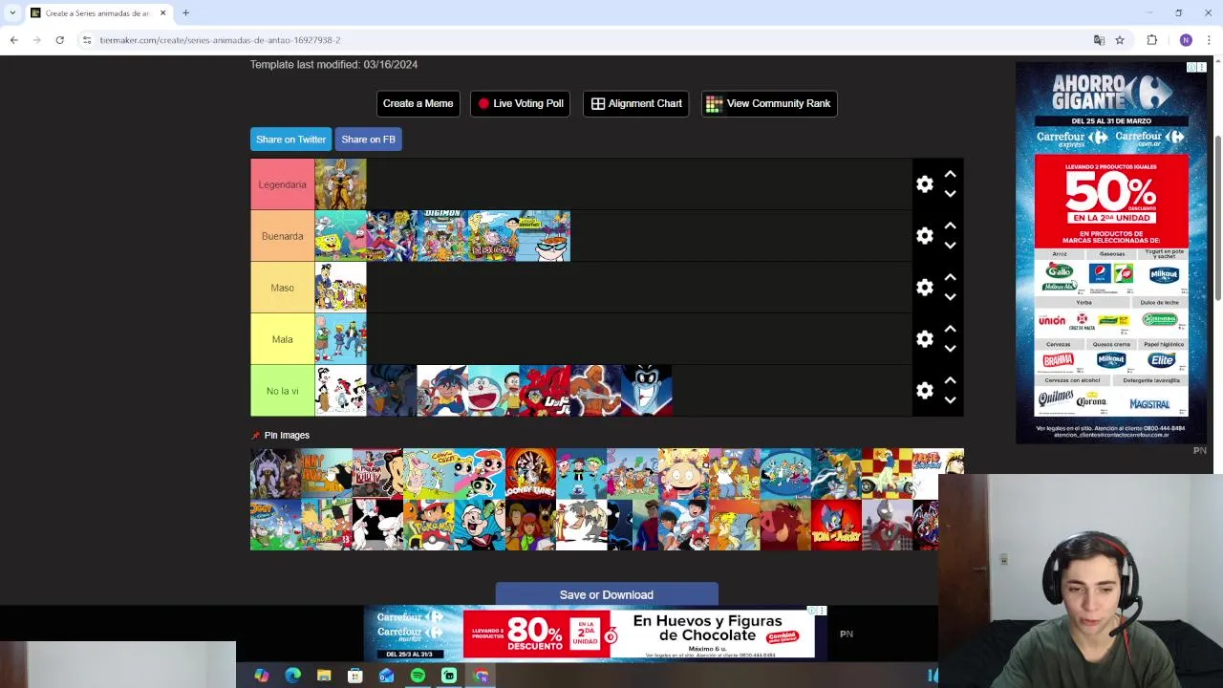
Task: Pick Pokémon image from pool
Action: tap(428, 525)
